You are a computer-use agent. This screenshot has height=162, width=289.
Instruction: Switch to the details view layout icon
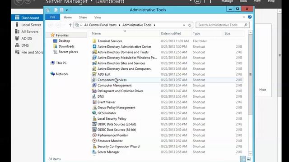243,159
